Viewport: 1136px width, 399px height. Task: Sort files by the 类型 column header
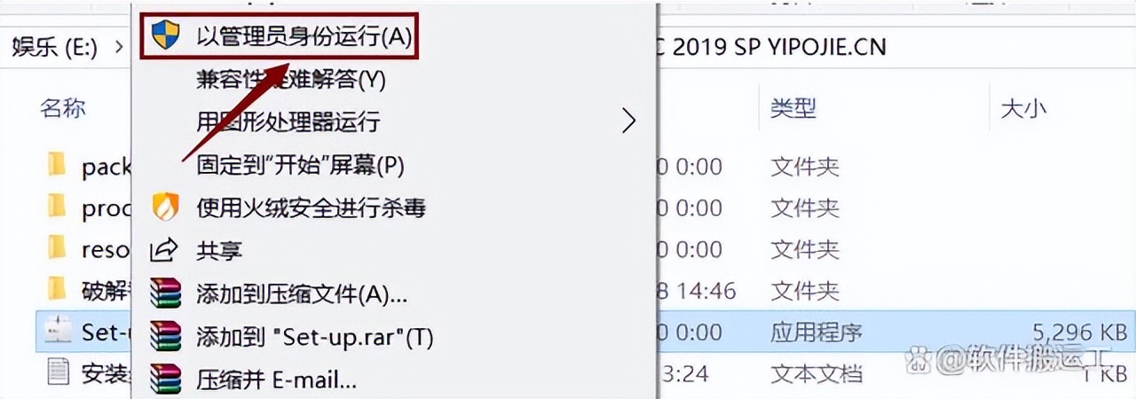point(793,108)
